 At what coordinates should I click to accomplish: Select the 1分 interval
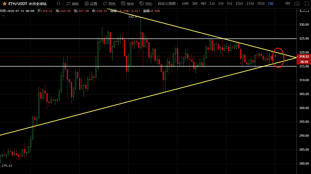click(212, 4)
